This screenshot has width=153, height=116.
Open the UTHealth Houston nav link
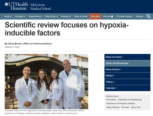point(124,16)
